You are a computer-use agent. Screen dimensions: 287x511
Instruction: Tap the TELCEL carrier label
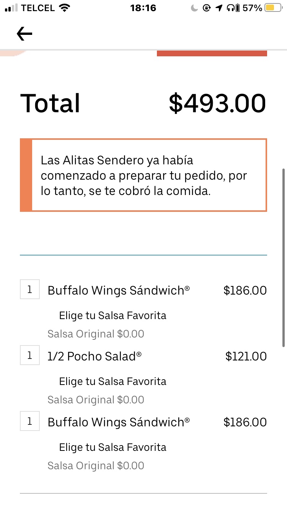pos(38,8)
